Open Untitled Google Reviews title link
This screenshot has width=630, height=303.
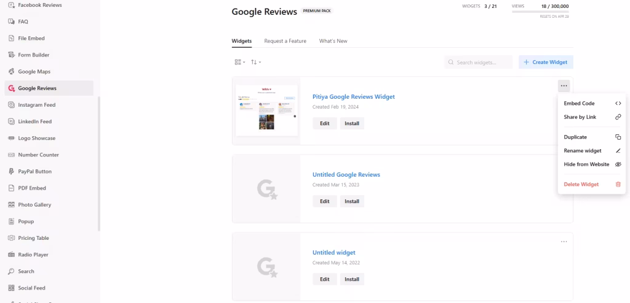pyautogui.click(x=346, y=175)
